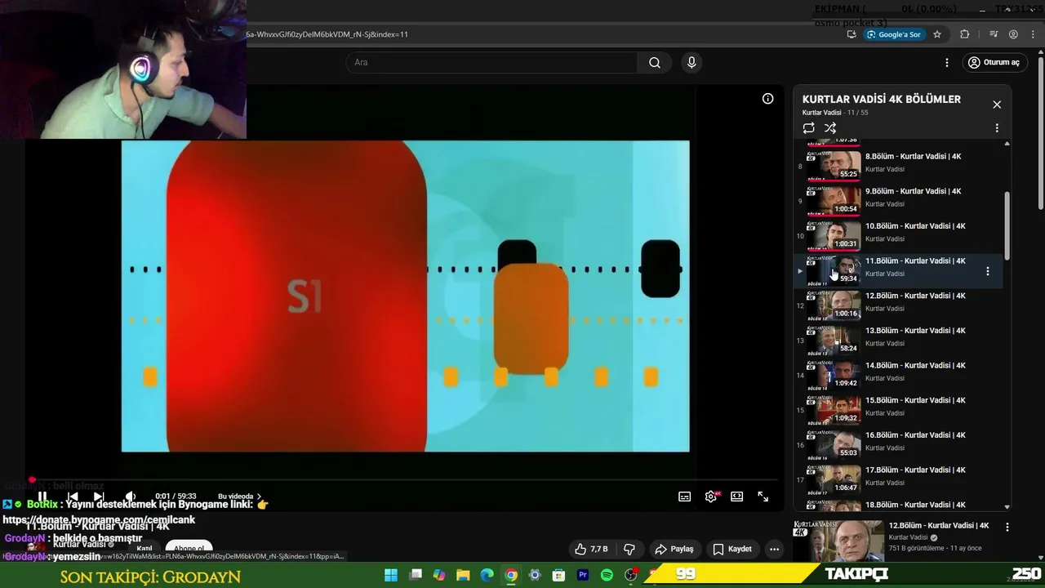Image resolution: width=1045 pixels, height=588 pixels.
Task: Open Task View on taskbar
Action: (x=416, y=575)
